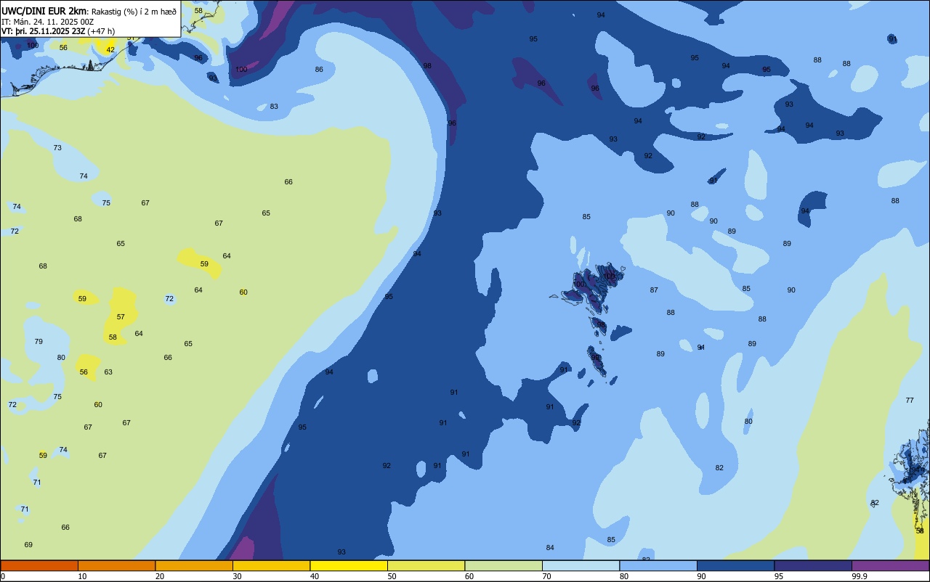This screenshot has width=930, height=582.
Task: Click the humidity value '57' on the map
Action: click(121, 317)
